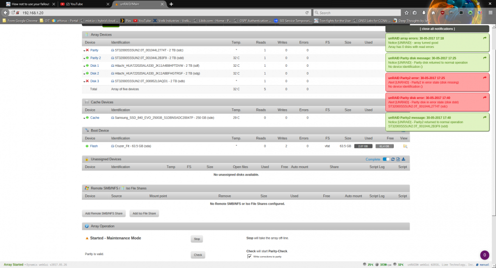Image resolution: width=496 pixels, height=268 pixels.
Task: Click the green status ball for Disk 2
Action: point(87,73)
